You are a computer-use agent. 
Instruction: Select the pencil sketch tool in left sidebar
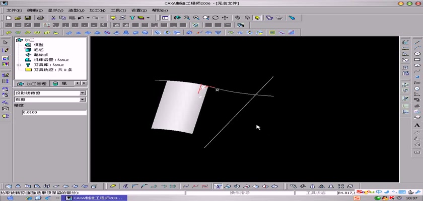[6, 50]
